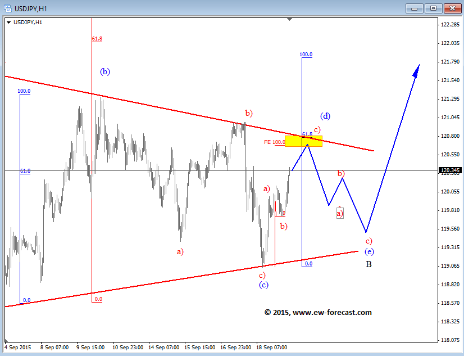Click the blue (e) wave label
464x356 pixels.
pos(369,251)
